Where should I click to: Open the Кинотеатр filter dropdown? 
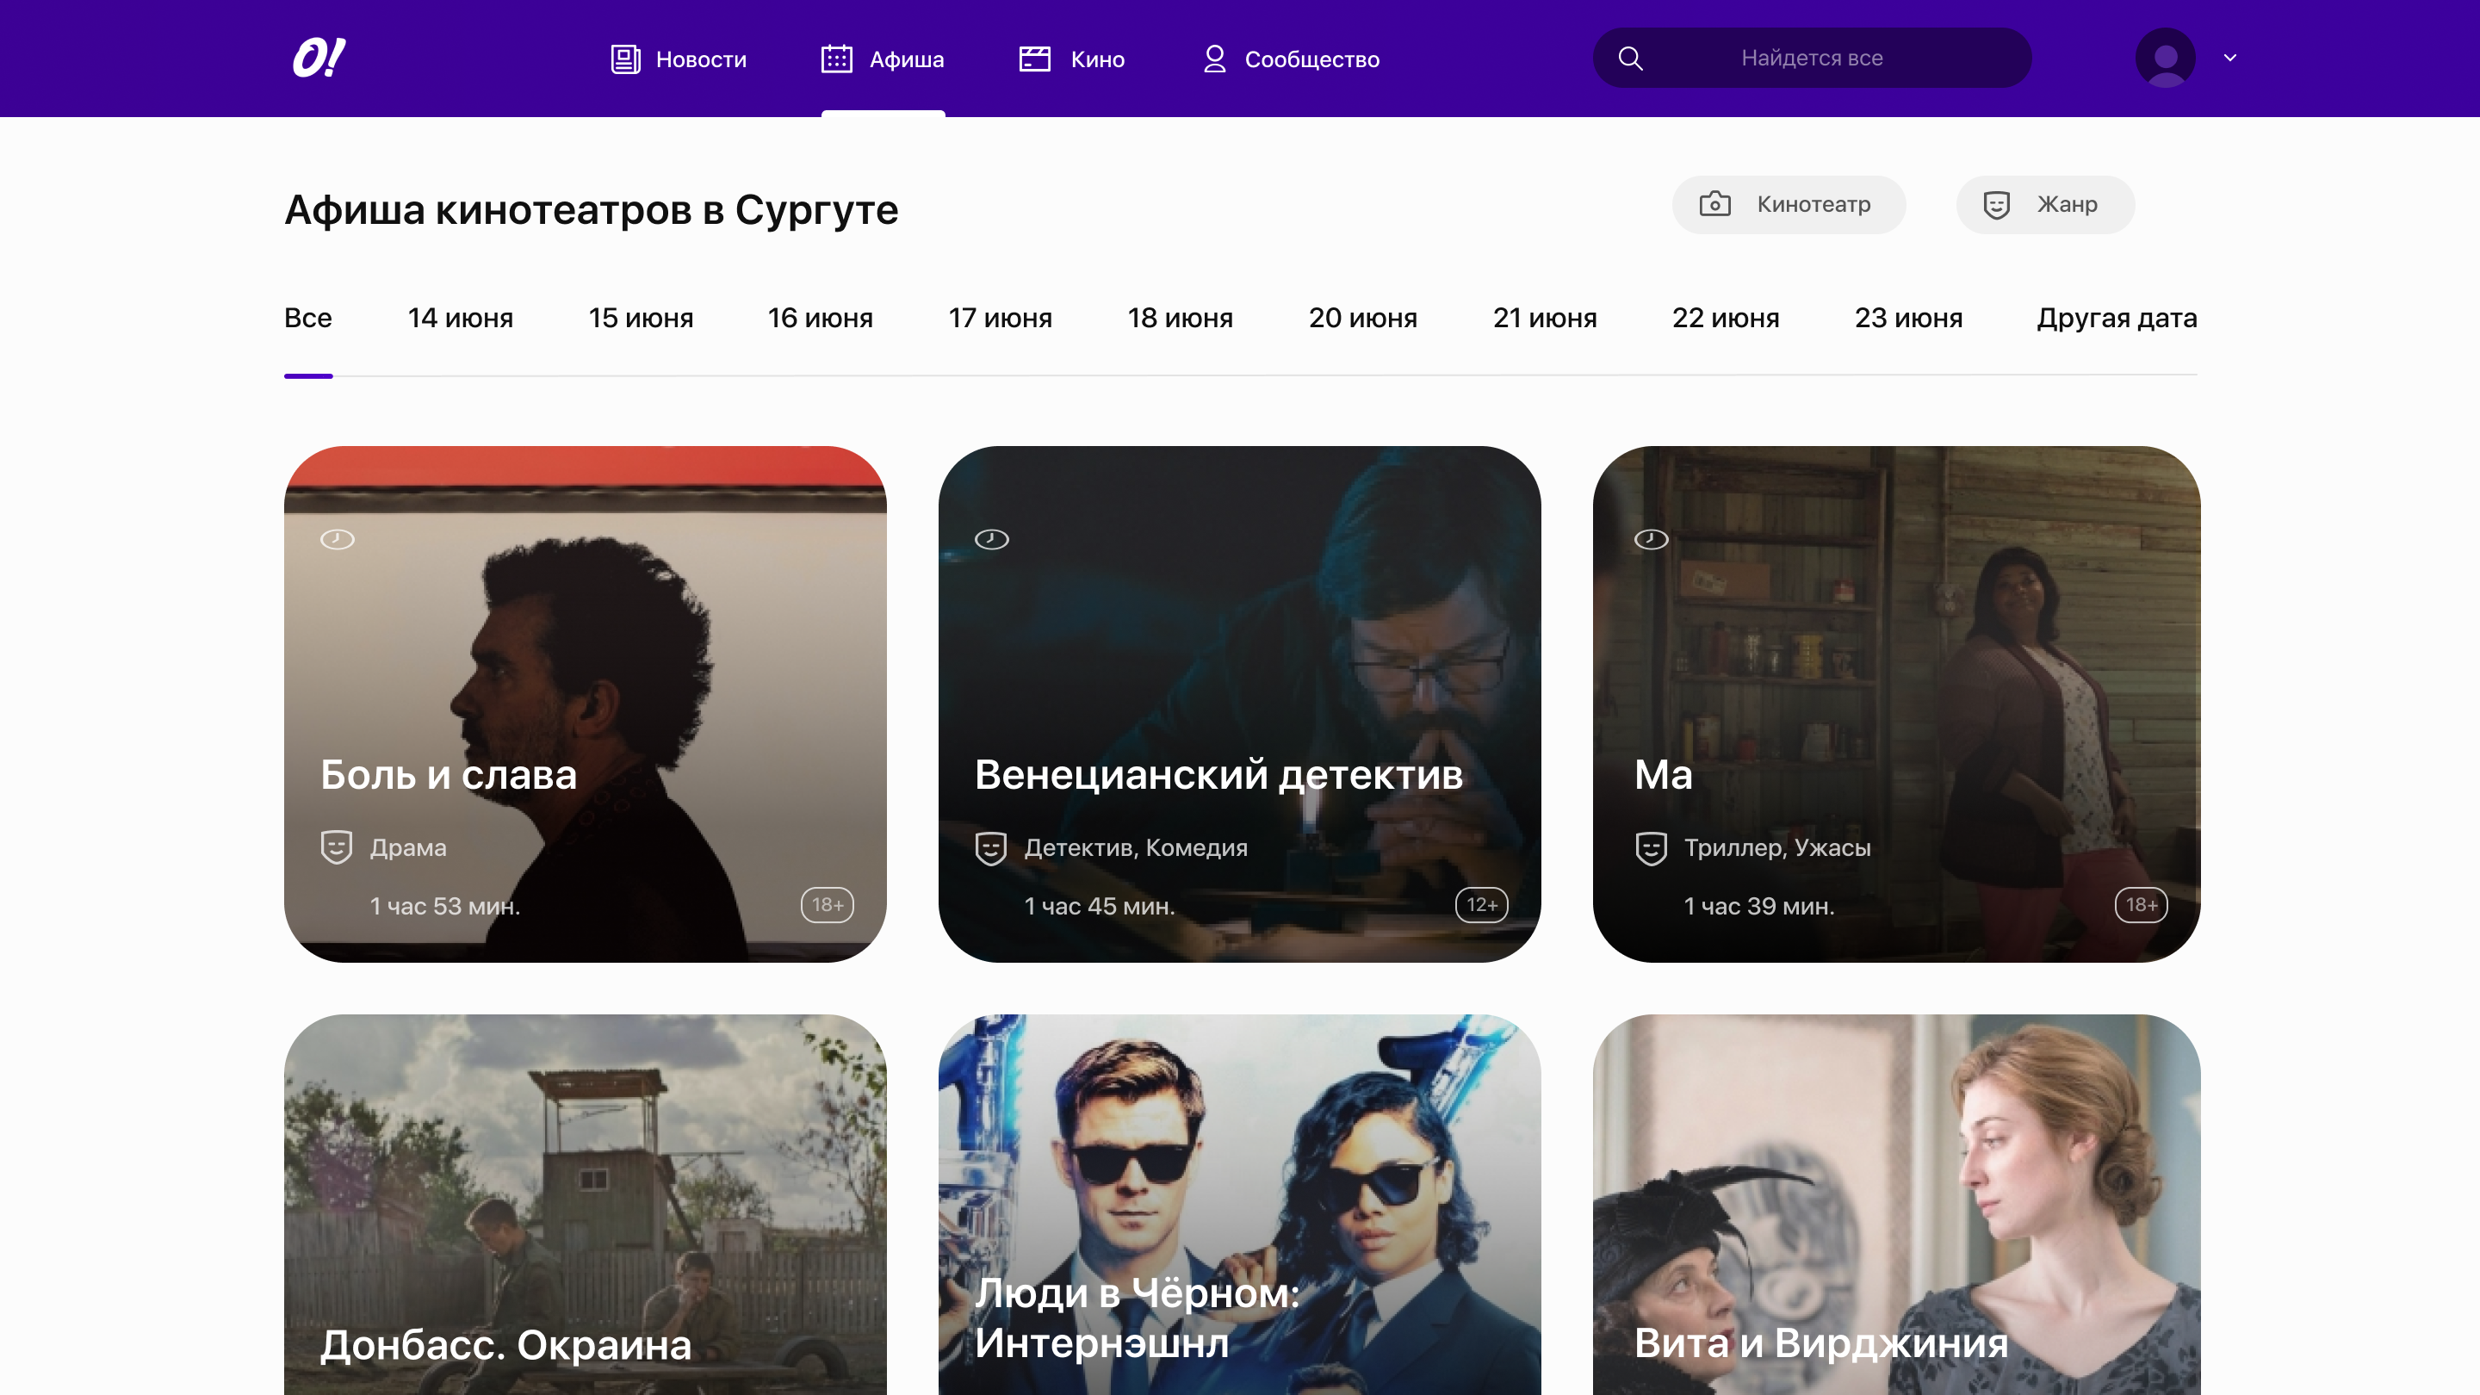[1788, 204]
